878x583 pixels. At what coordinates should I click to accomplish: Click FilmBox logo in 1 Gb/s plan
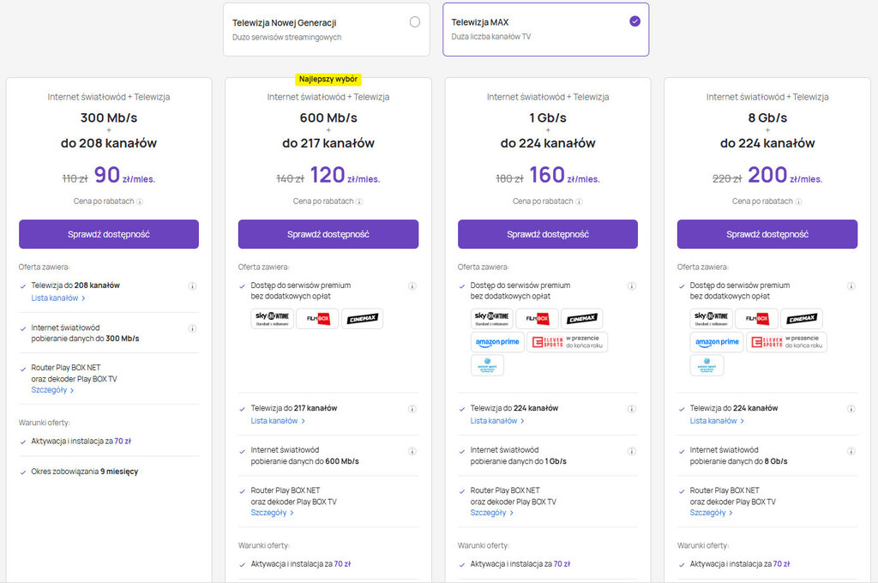[x=537, y=319]
